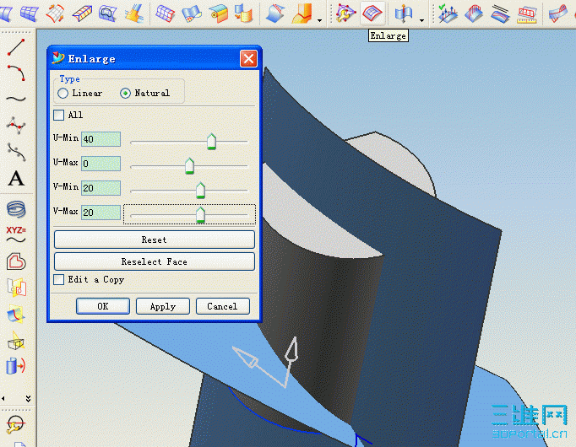Click the U-Min value field showing 40
The width and height of the screenshot is (576, 447).
[101, 139]
